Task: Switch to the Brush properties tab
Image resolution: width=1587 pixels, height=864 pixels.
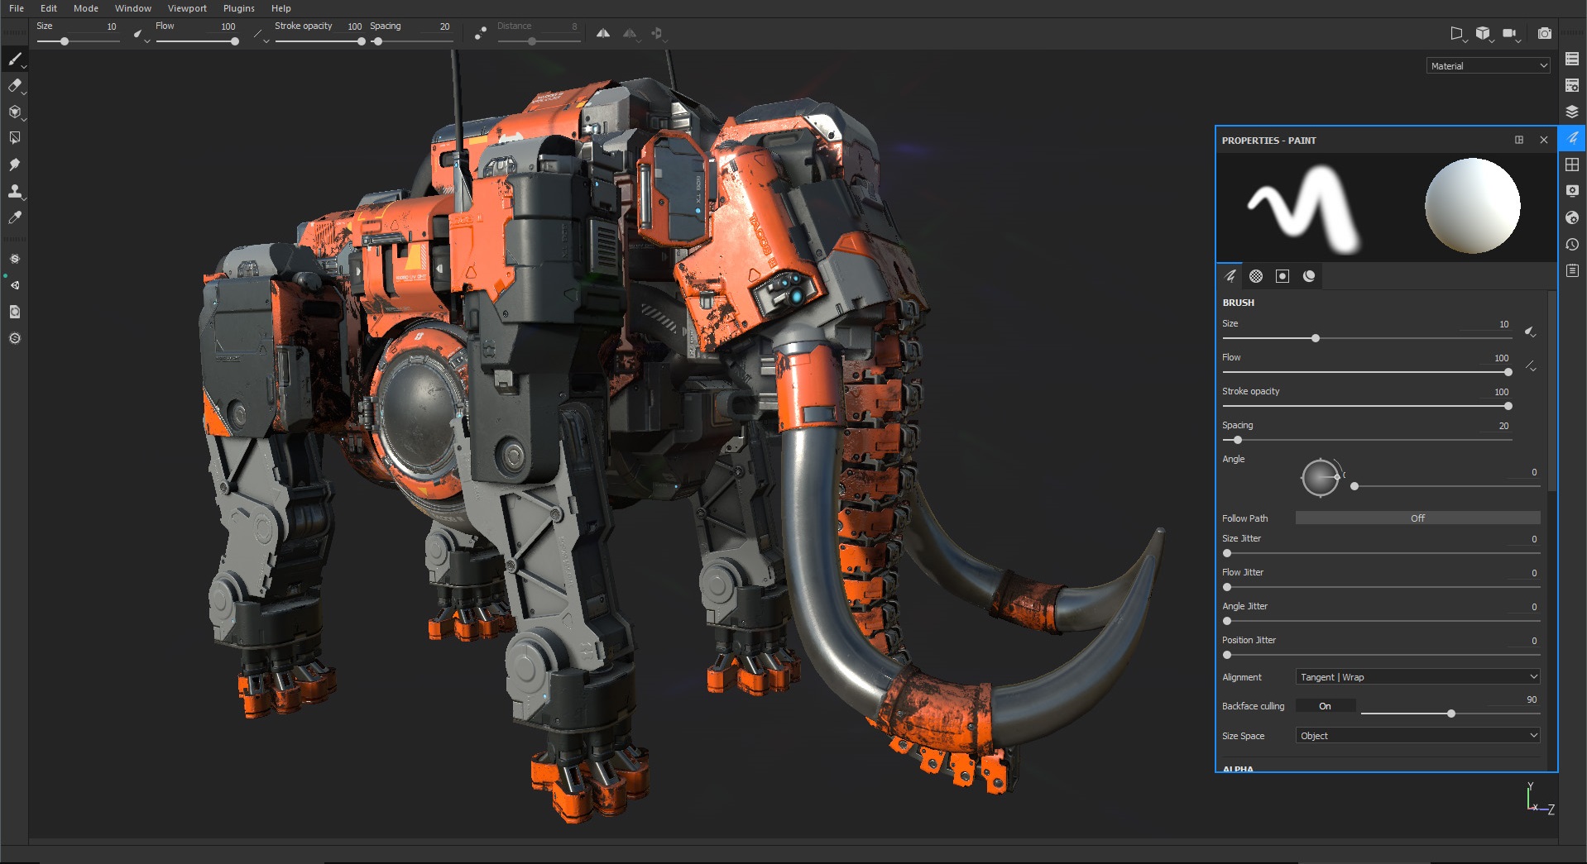Action: tap(1230, 276)
